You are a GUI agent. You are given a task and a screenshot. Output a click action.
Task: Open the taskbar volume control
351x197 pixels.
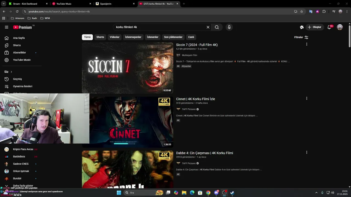tap(332, 193)
